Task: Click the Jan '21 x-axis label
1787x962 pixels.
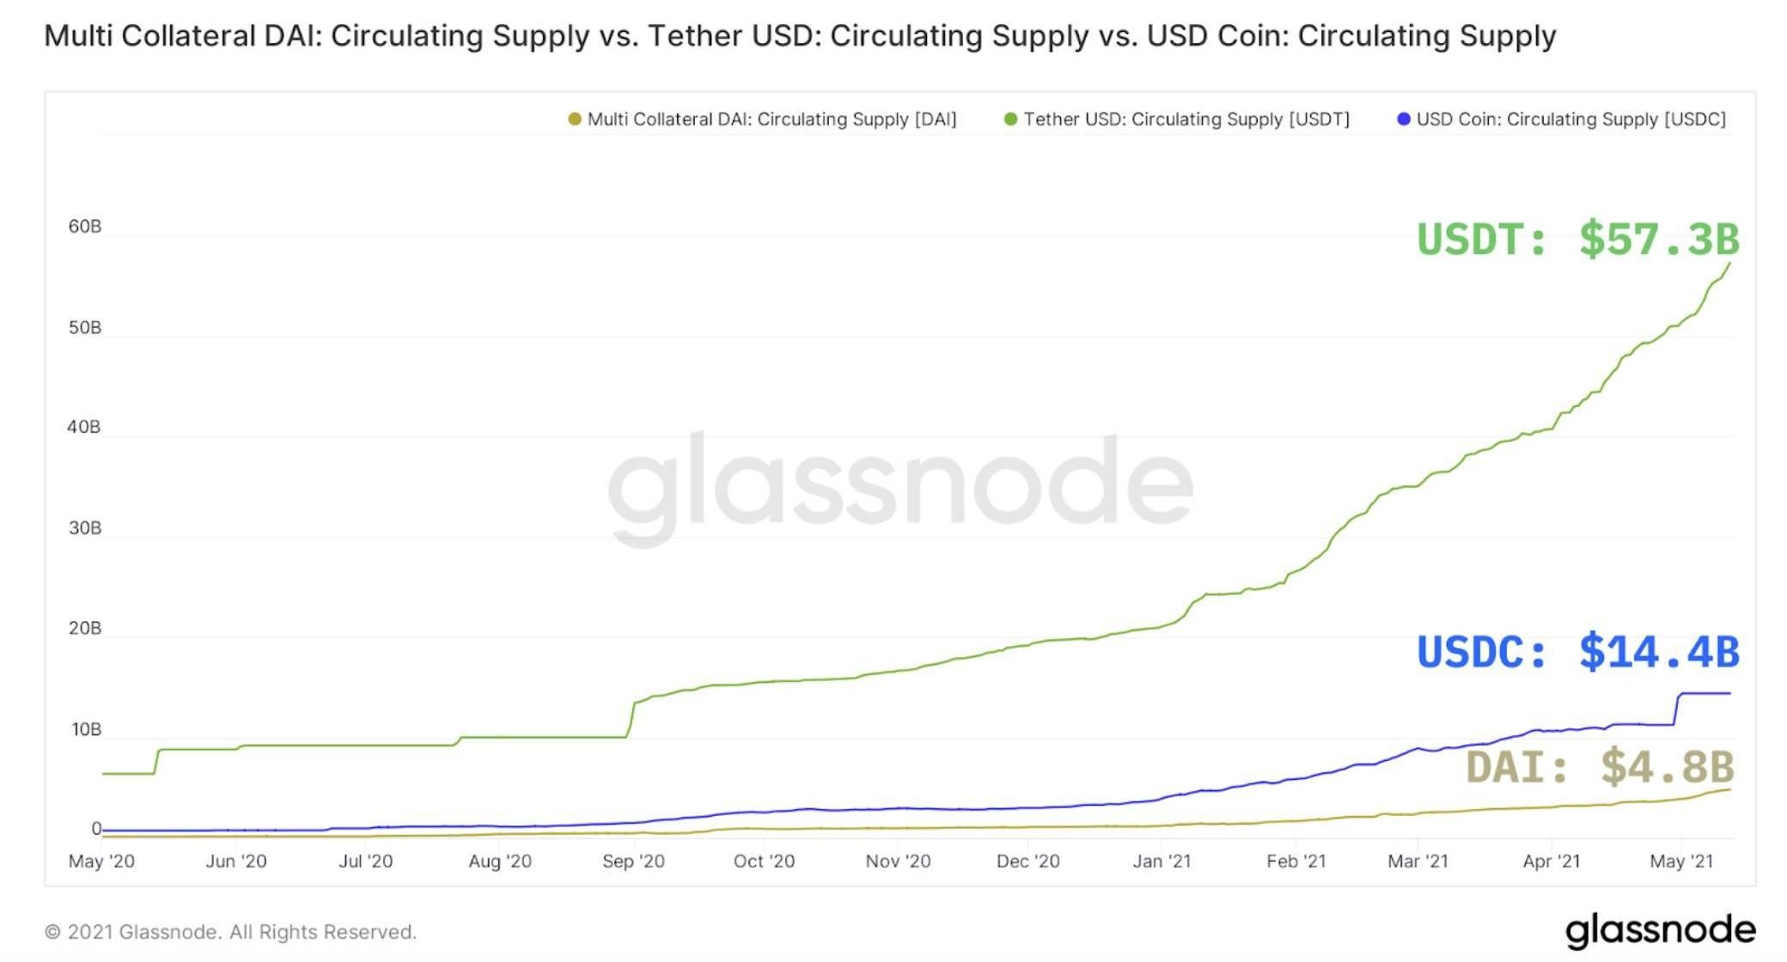Action: tap(1162, 862)
